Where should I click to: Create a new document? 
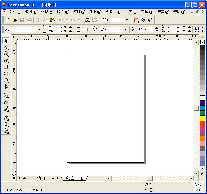click(x=8, y=20)
